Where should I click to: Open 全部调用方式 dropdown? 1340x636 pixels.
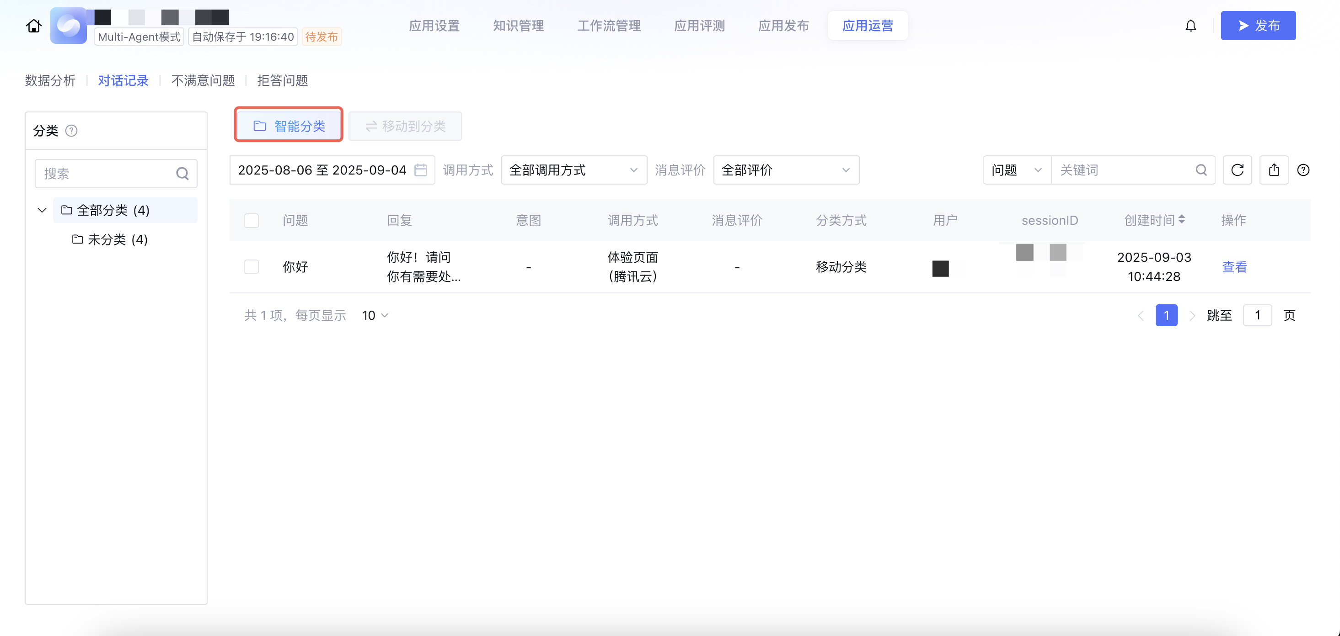574,170
